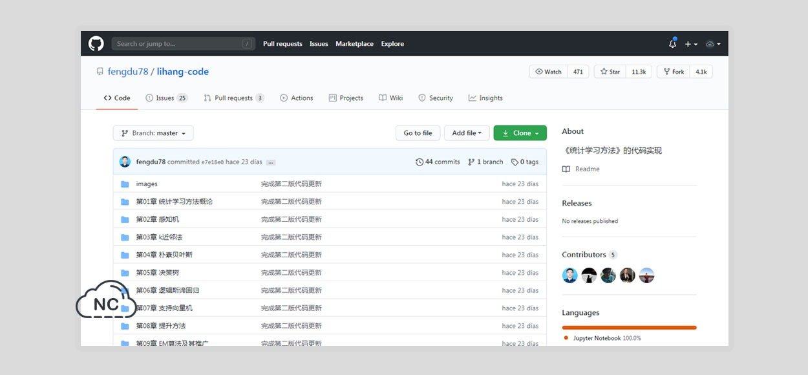Image resolution: width=808 pixels, height=375 pixels.
Task: Expand the green Clone dropdown
Action: (520, 133)
